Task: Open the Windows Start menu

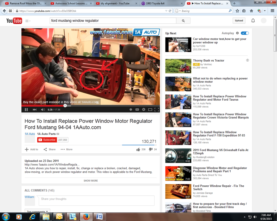Action: tap(6, 217)
